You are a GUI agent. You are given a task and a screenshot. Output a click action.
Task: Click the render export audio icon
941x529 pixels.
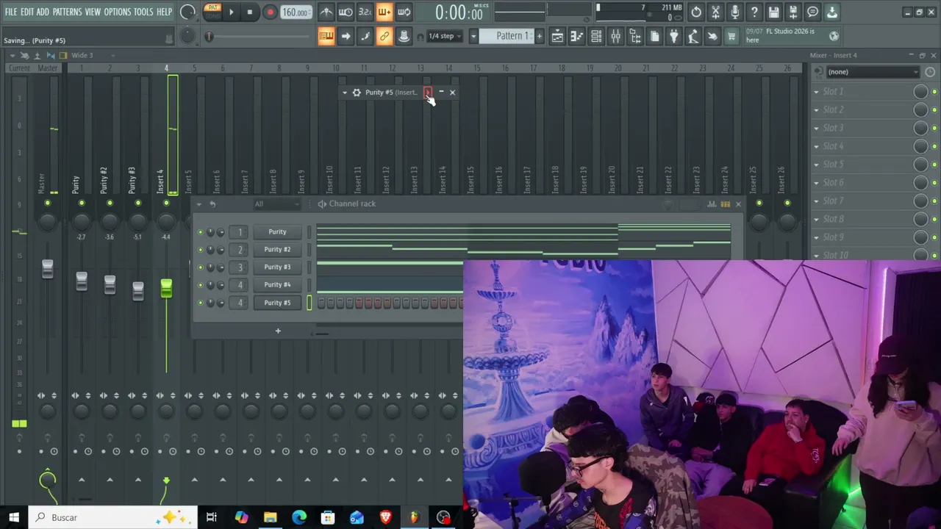click(792, 12)
